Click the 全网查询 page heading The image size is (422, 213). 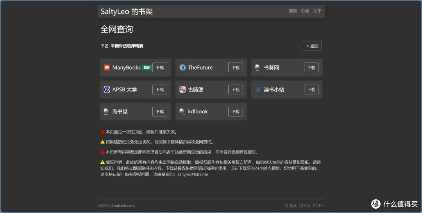click(116, 29)
